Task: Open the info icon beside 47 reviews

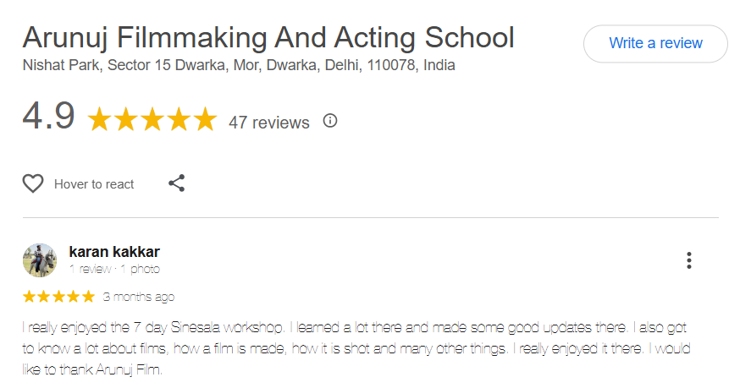Action: tap(330, 121)
